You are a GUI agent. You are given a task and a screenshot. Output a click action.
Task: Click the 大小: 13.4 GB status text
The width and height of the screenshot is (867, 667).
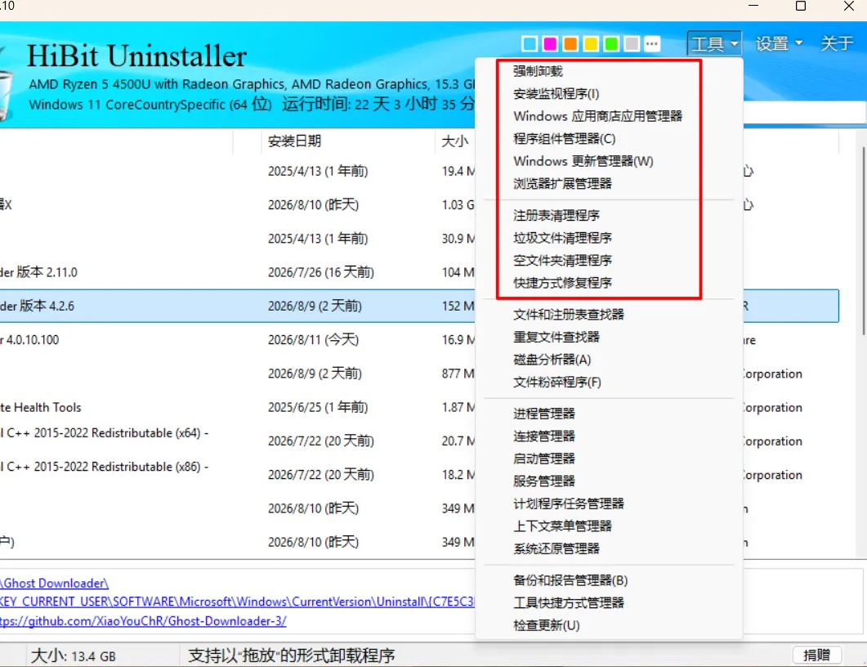(x=74, y=656)
